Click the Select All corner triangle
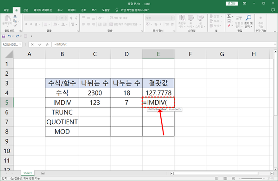The width and height of the screenshot is (278, 181). pos(9,54)
